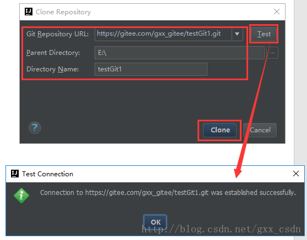
Task: Click the Clone button
Action: click(220, 130)
